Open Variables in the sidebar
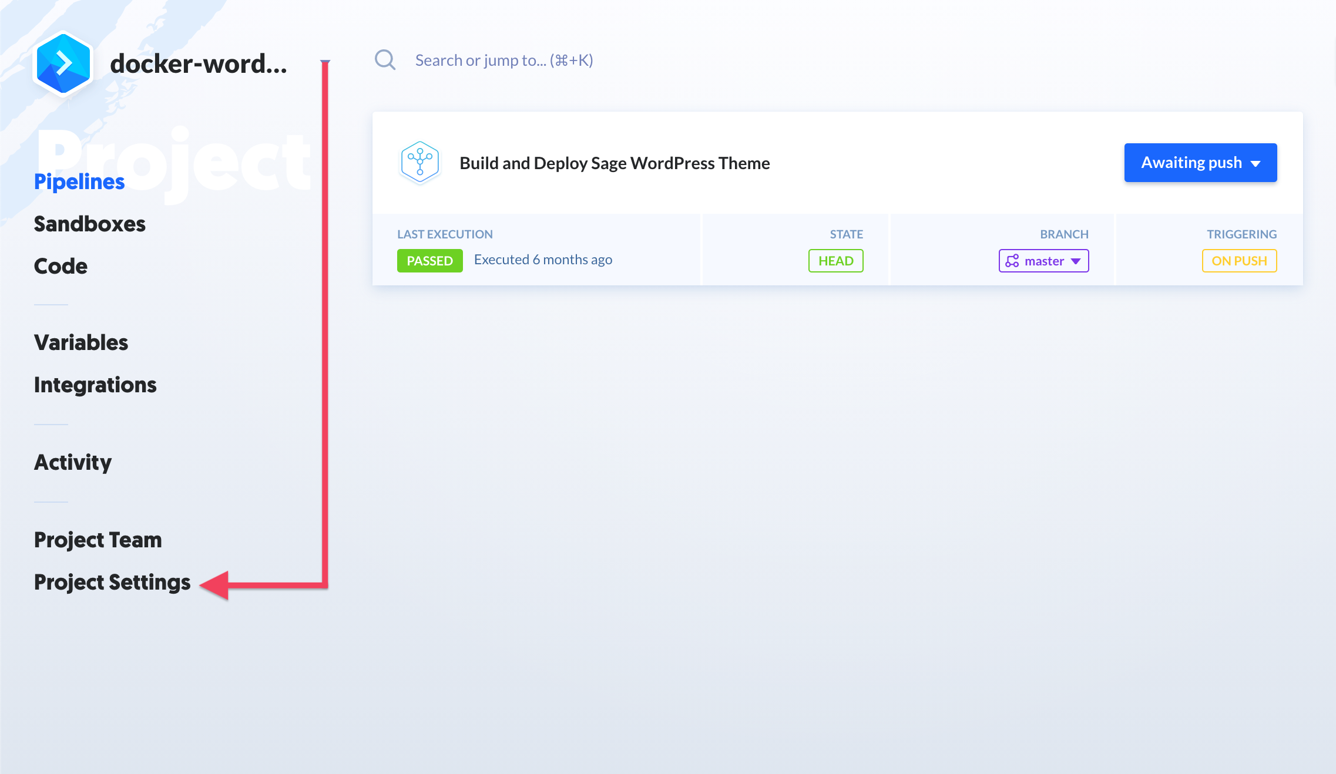 pos(81,342)
